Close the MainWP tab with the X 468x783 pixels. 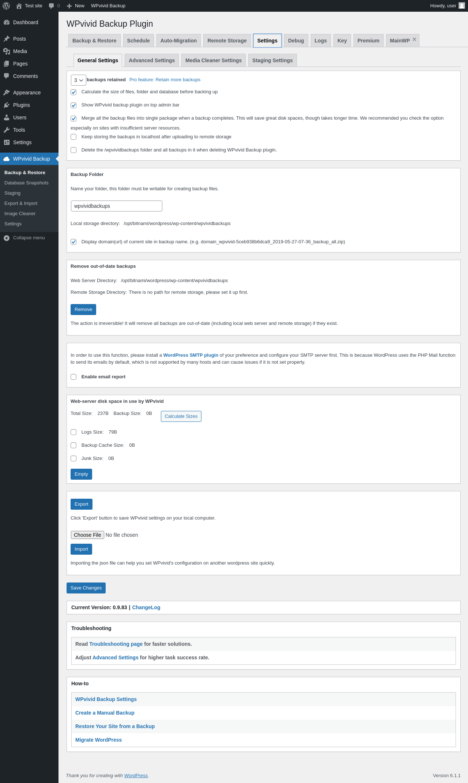414,39
